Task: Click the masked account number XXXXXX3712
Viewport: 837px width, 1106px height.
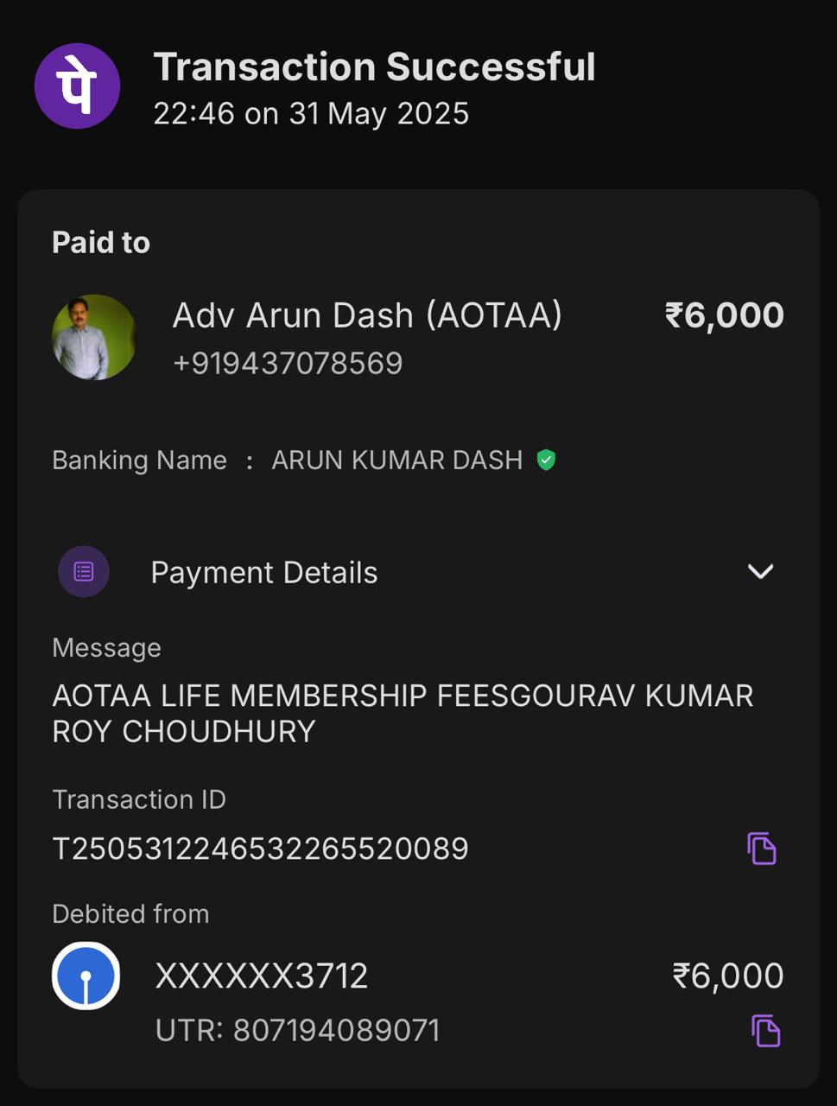Action: 261,976
